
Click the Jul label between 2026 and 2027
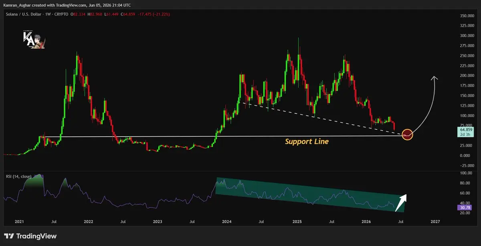click(400, 221)
